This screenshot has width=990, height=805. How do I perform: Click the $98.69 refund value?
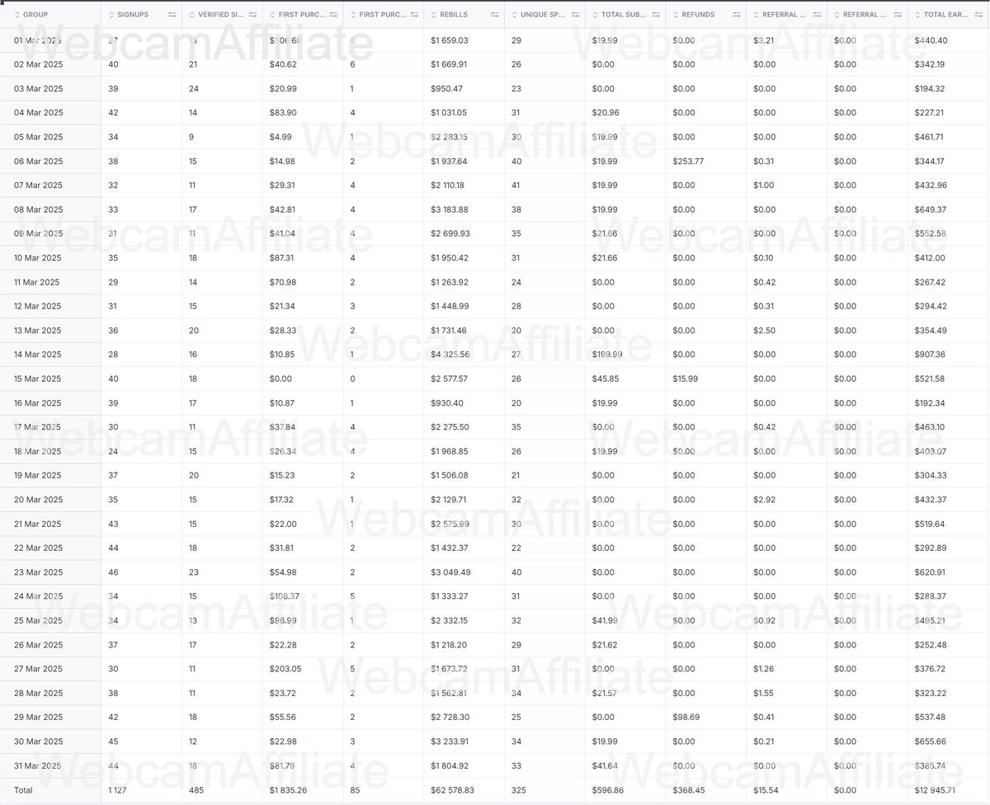click(686, 718)
